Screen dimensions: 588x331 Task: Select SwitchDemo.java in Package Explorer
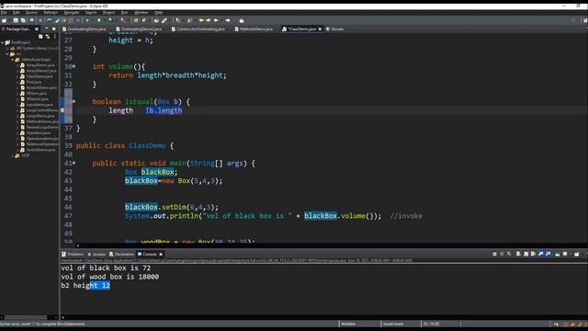(40, 150)
